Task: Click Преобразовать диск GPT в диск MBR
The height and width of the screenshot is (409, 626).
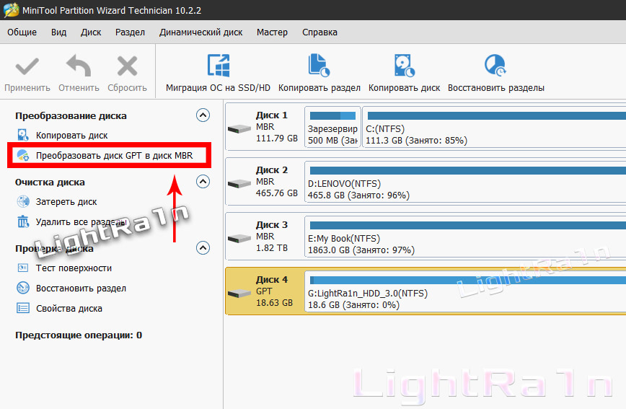Action: tap(114, 155)
